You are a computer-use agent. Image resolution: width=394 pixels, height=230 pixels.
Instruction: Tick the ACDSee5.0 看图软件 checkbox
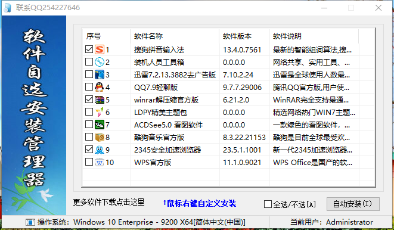click(89, 125)
